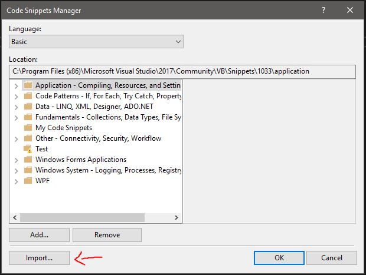Select the Fundamentals folder icon
This screenshot has width=366, height=275.
[x=28, y=117]
